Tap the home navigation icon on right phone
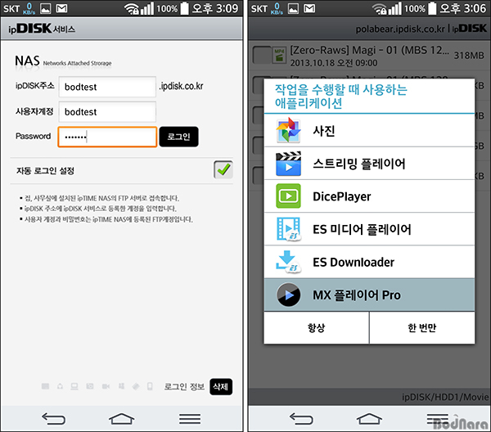491x432 pixels. coord(369,419)
